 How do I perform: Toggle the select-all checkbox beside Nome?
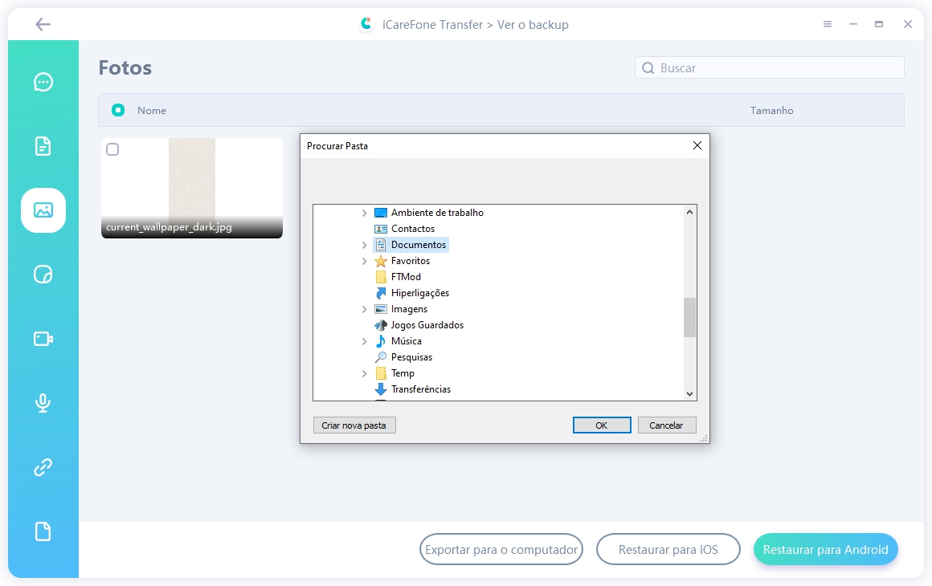(118, 110)
